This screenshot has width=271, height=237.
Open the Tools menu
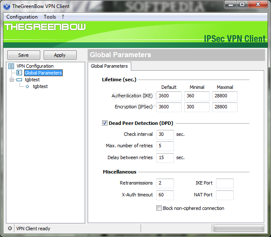[50, 17]
